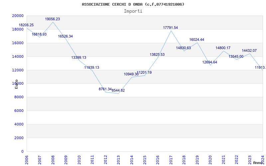
Task: Select data label 19056.23
Action: (x=53, y=19)
